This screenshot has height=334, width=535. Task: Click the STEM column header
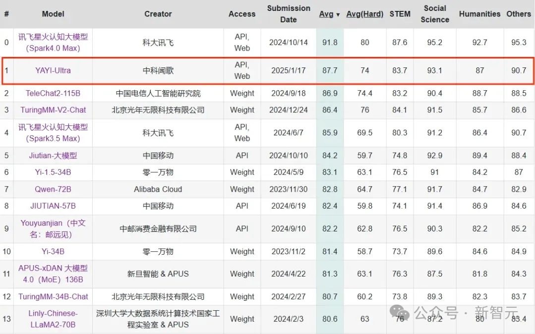coord(400,14)
